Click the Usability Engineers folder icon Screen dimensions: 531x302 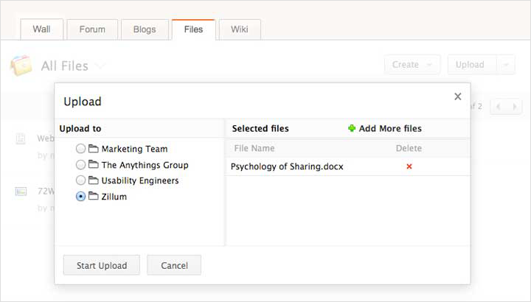[x=94, y=180]
